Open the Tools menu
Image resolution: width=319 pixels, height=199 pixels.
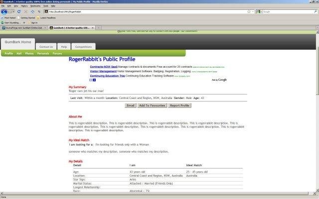(x=46, y=6)
